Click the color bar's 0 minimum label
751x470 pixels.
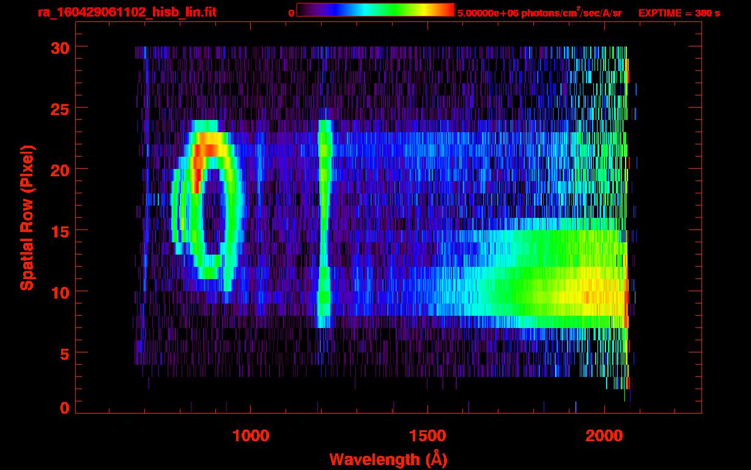pos(291,13)
